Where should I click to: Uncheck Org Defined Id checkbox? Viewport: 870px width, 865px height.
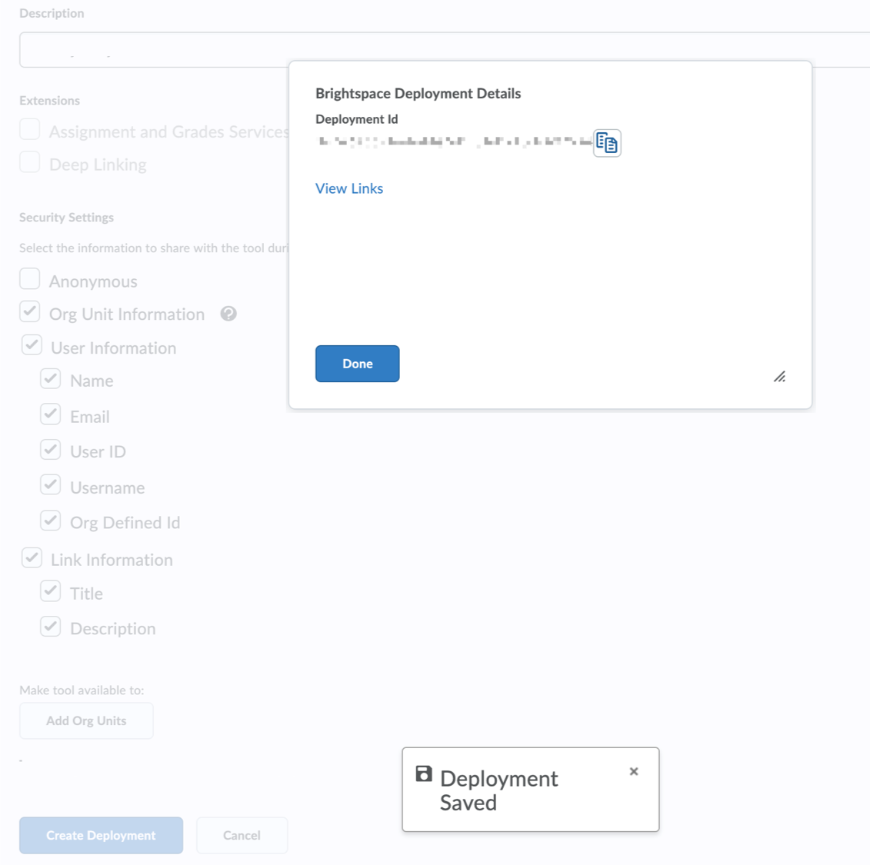(51, 520)
